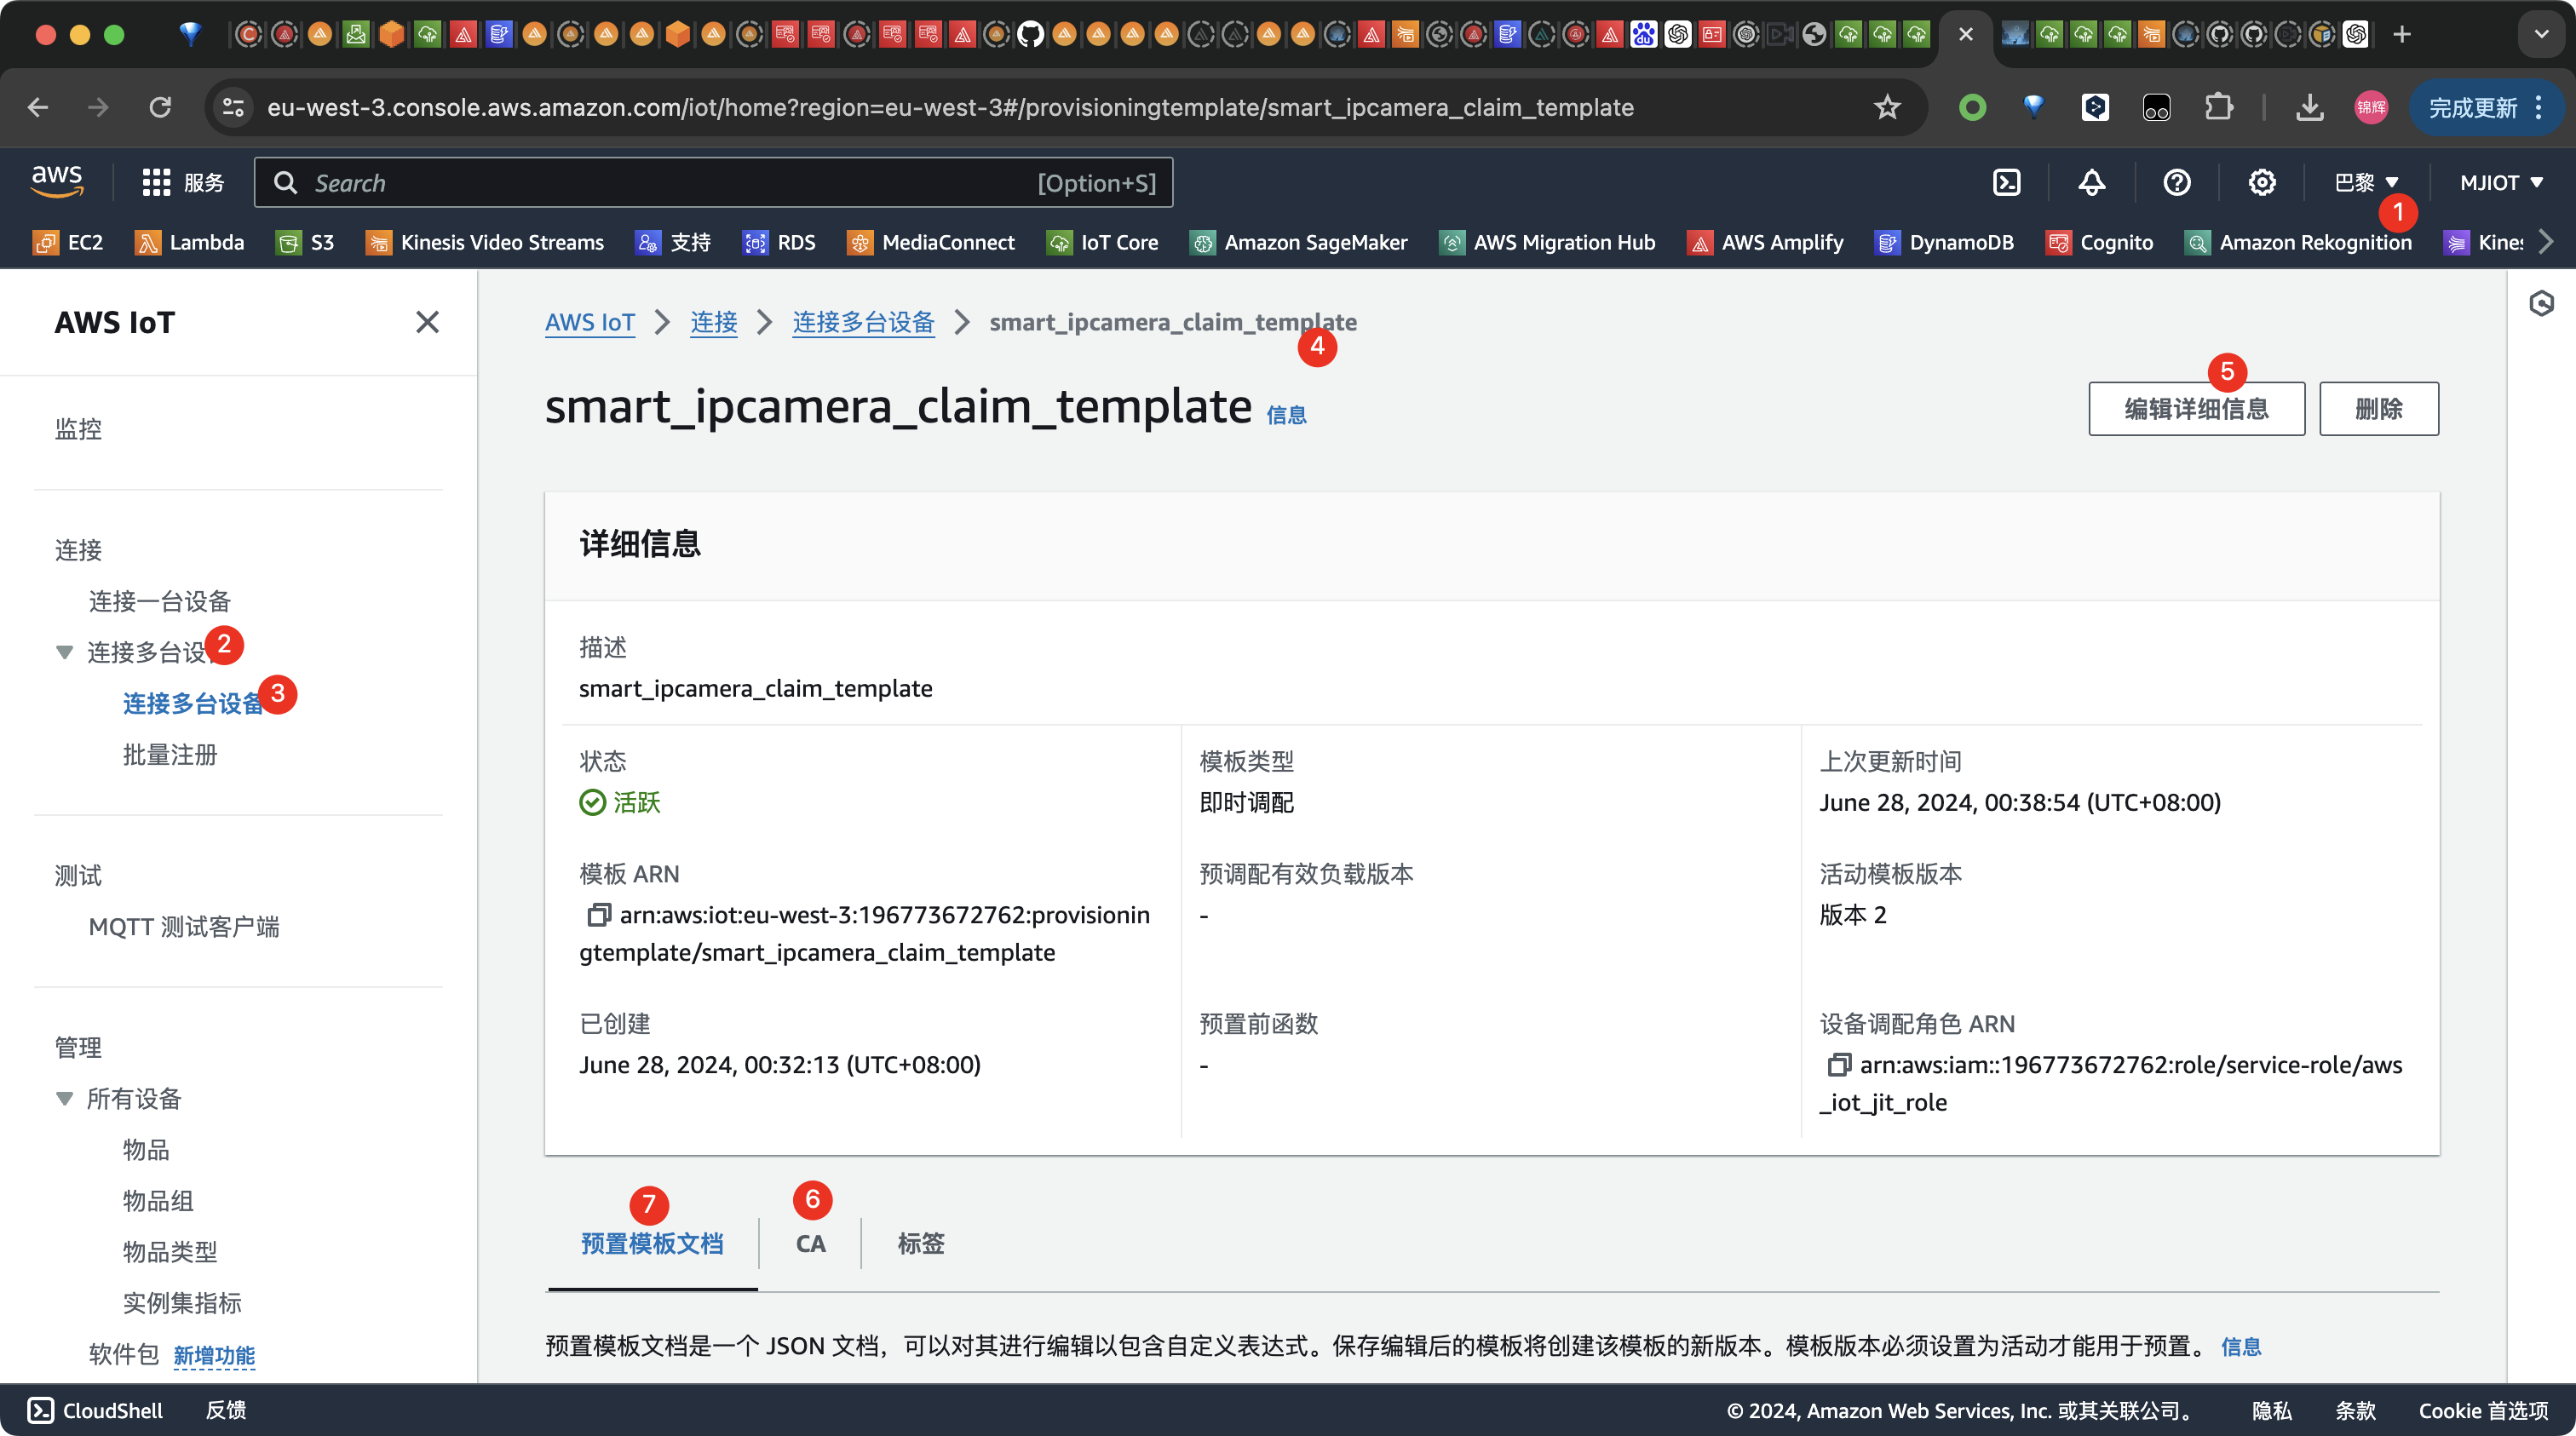Image resolution: width=2576 pixels, height=1436 pixels.
Task: Close the AWS IoT side navigation
Action: pyautogui.click(x=427, y=322)
